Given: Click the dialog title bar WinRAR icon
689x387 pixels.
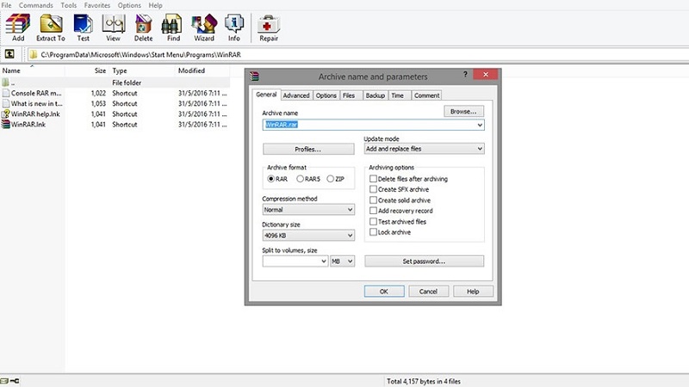Looking at the screenshot, I should [254, 77].
